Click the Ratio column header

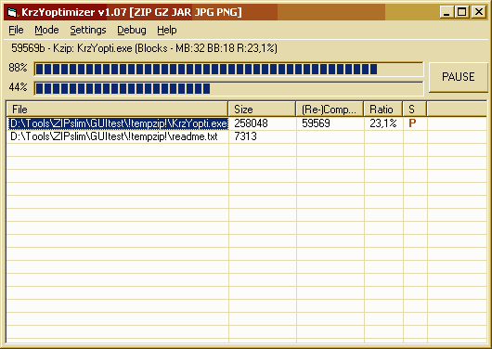point(383,110)
